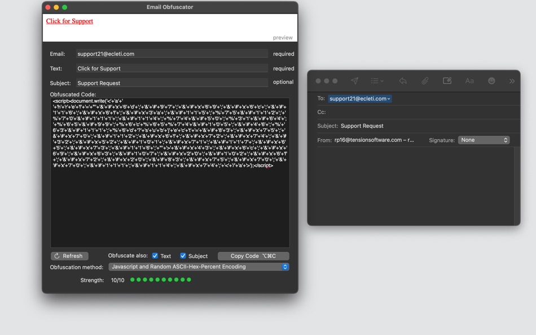Screen dimensions: 536x335
Task: Click the Subject line Support Request in Mail
Action: coord(362,126)
